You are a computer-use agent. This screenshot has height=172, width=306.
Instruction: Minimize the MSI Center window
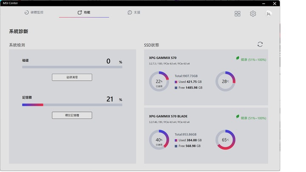[x=263, y=3]
